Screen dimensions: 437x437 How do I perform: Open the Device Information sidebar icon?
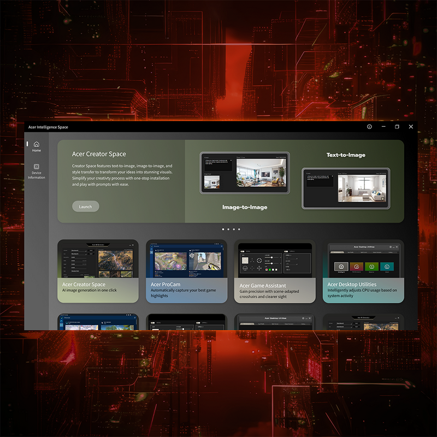37,171
